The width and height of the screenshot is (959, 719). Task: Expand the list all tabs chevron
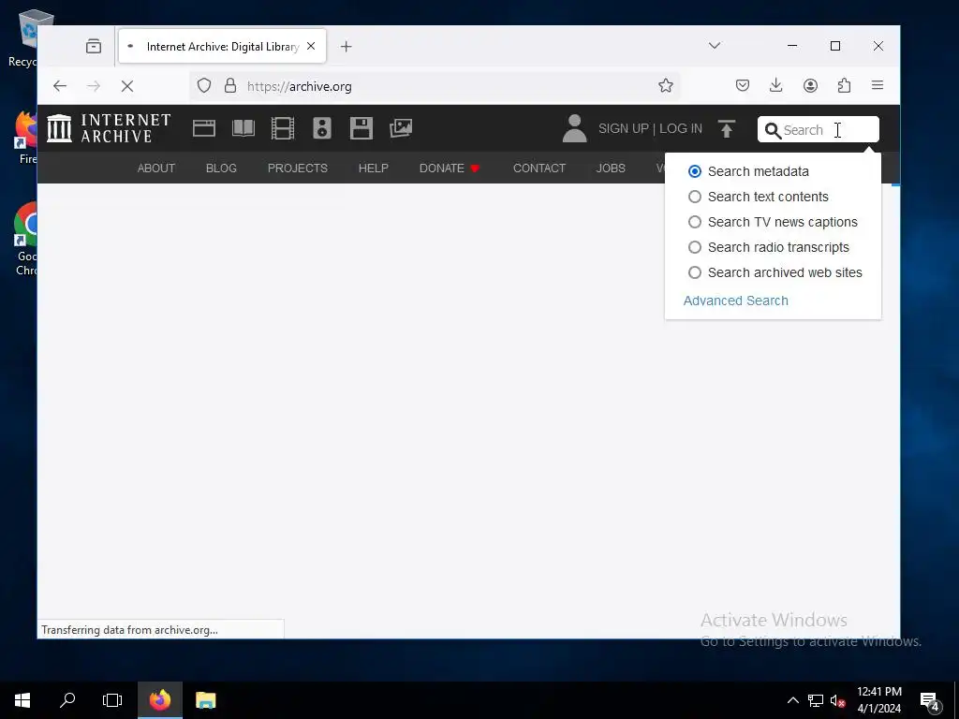tap(715, 46)
